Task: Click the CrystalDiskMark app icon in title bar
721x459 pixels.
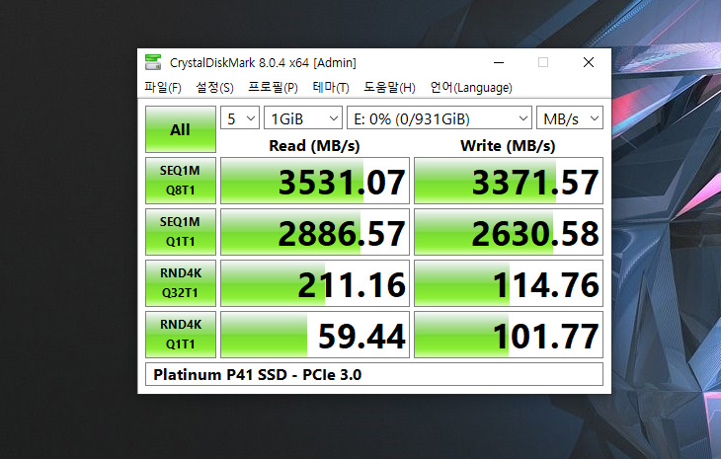Action: tap(153, 62)
